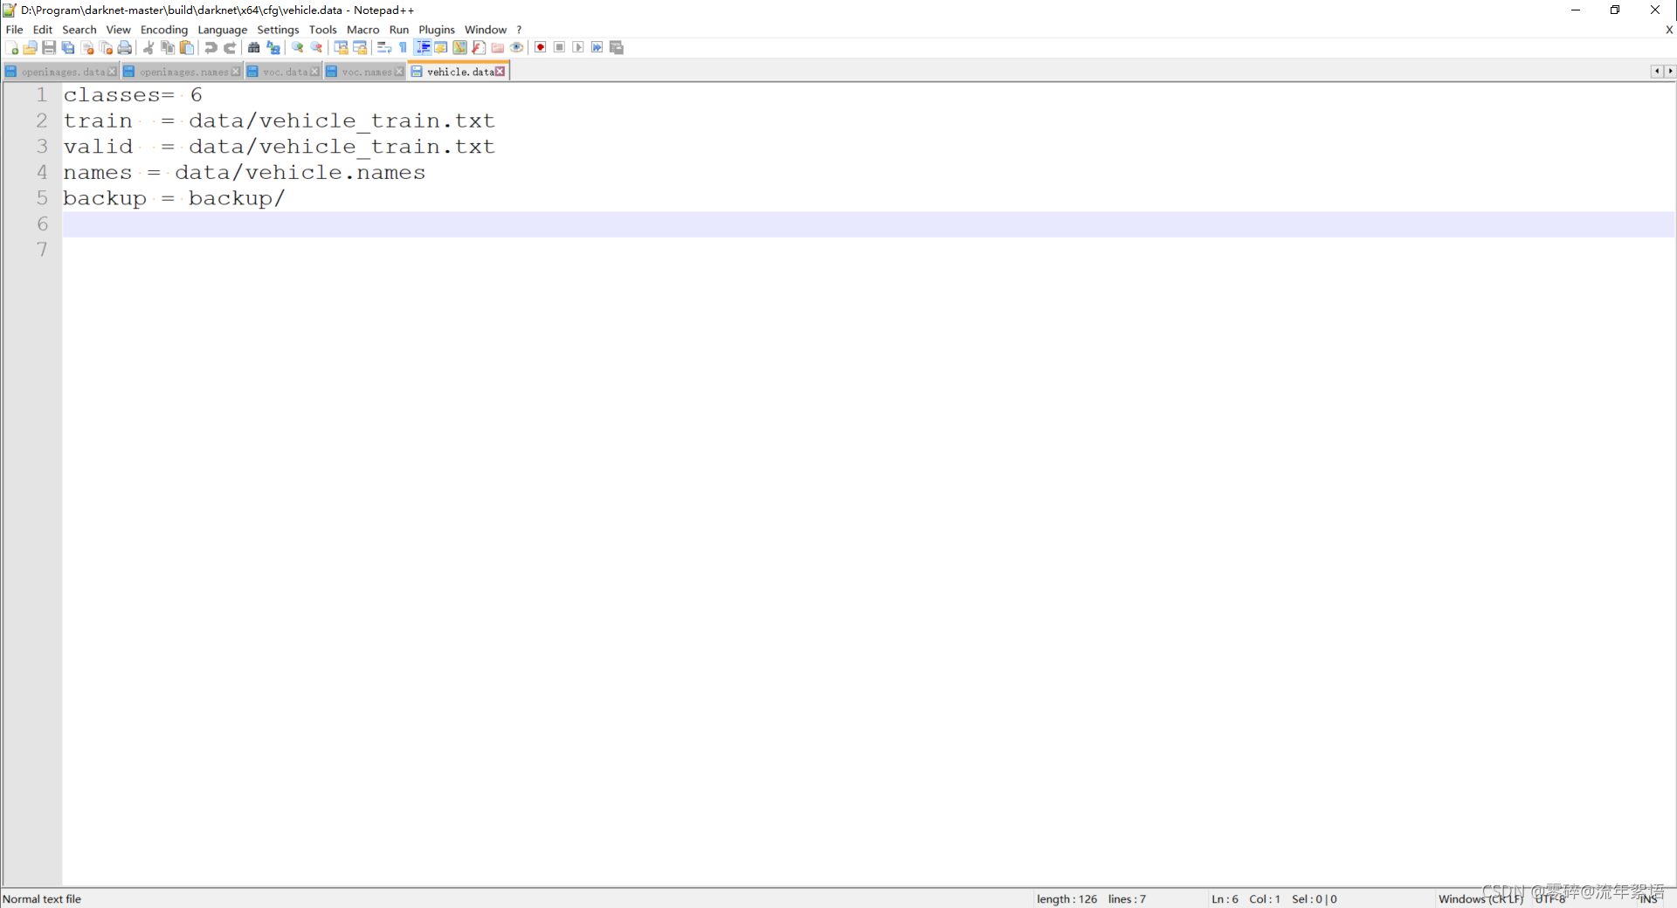The width and height of the screenshot is (1677, 908).
Task: Open the Macro menu
Action: coord(363,30)
